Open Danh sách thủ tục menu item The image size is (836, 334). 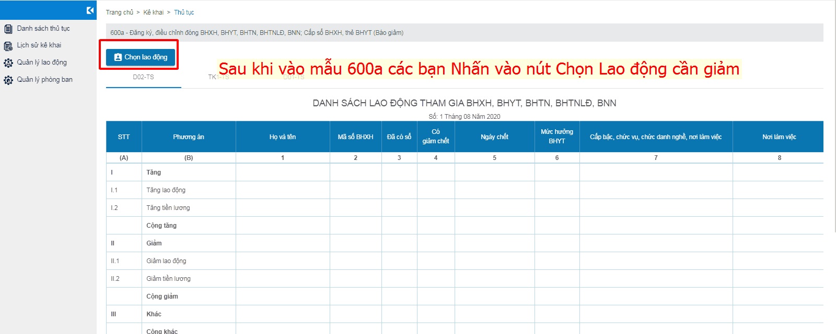[x=43, y=29]
